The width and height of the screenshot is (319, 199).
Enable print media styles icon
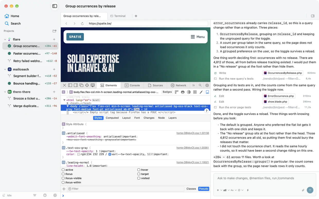click(x=183, y=92)
